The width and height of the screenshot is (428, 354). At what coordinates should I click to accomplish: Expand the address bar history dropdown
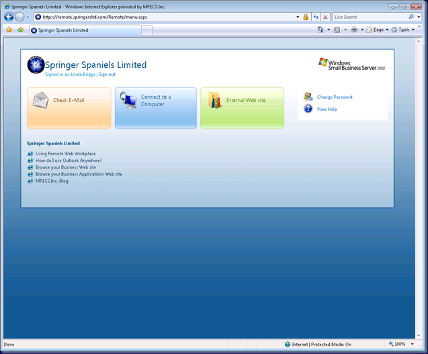point(298,17)
